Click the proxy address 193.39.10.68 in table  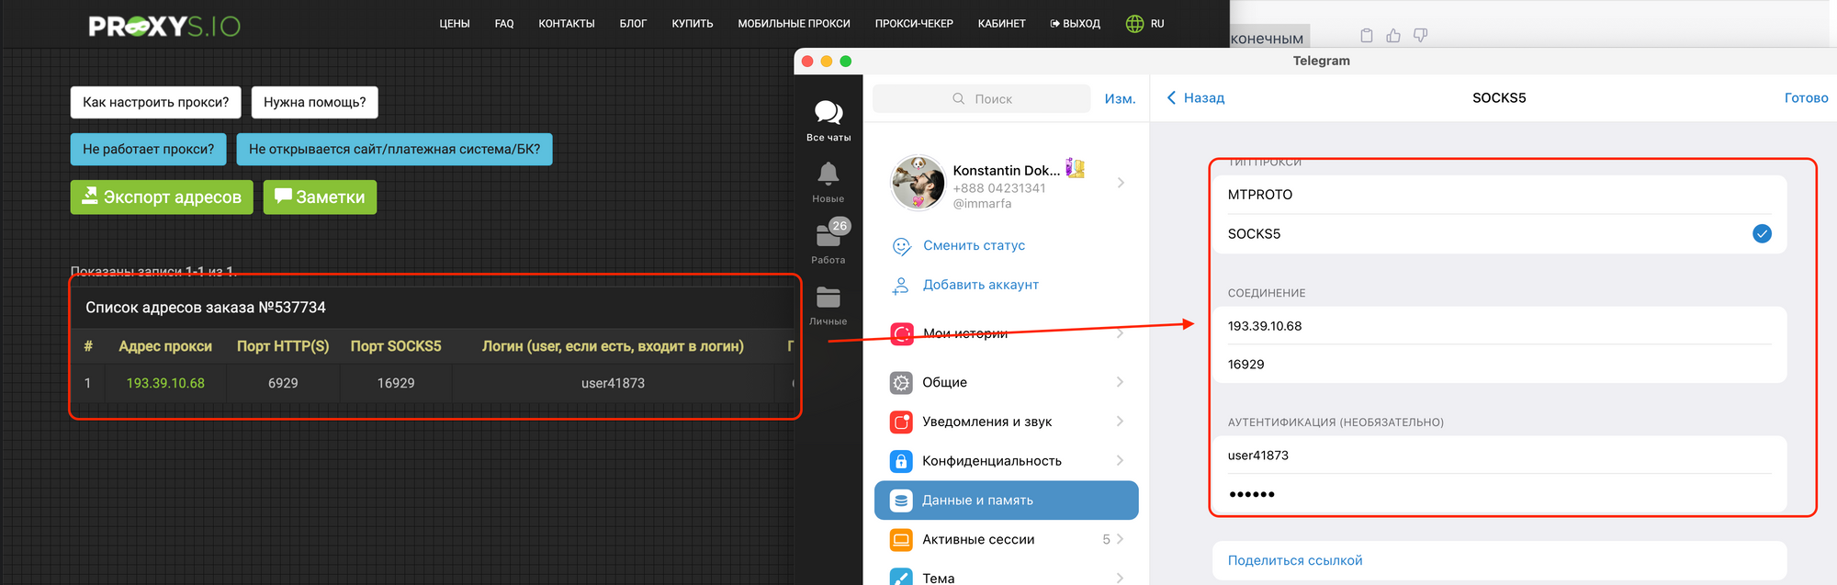[165, 383]
